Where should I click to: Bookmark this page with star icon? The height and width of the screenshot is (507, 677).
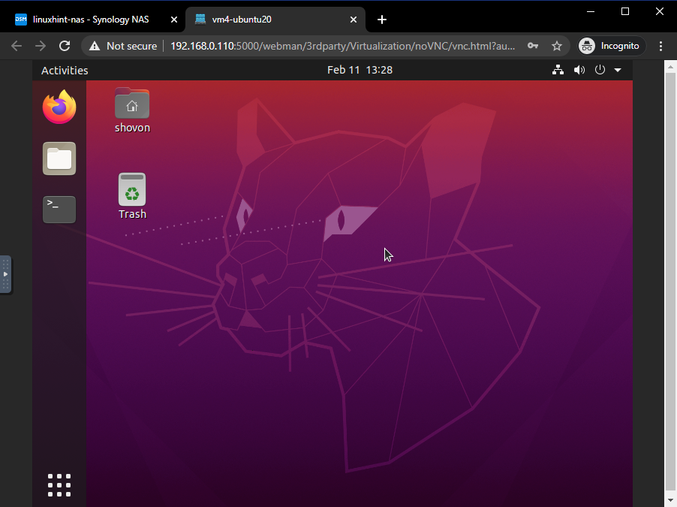pos(556,46)
